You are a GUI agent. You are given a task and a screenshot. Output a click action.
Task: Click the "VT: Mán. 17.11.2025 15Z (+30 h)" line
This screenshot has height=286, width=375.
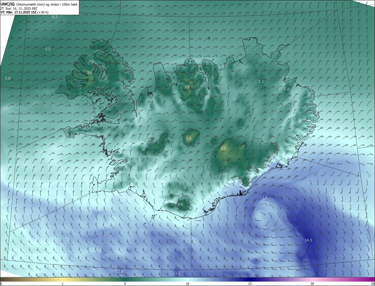tap(24, 12)
